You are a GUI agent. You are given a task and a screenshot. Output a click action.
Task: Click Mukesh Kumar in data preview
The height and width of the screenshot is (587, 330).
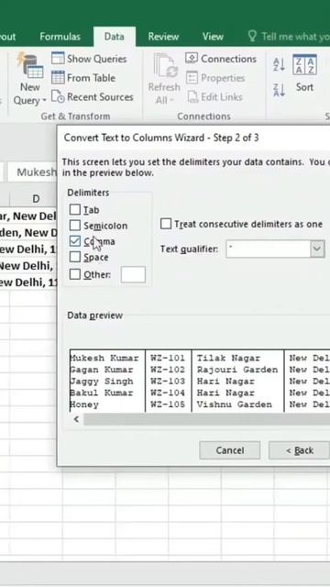click(104, 359)
